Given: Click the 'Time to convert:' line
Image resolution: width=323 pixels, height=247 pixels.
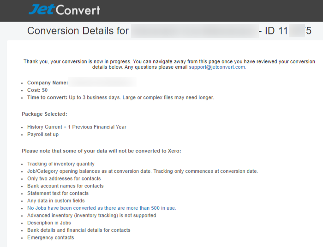Looking at the screenshot, I should pos(120,98).
